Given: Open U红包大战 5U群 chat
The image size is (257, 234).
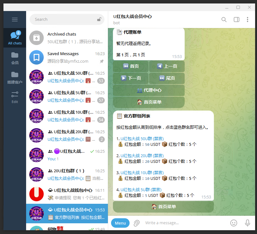Looking at the screenshot, I should pyautogui.click(x=67, y=96).
